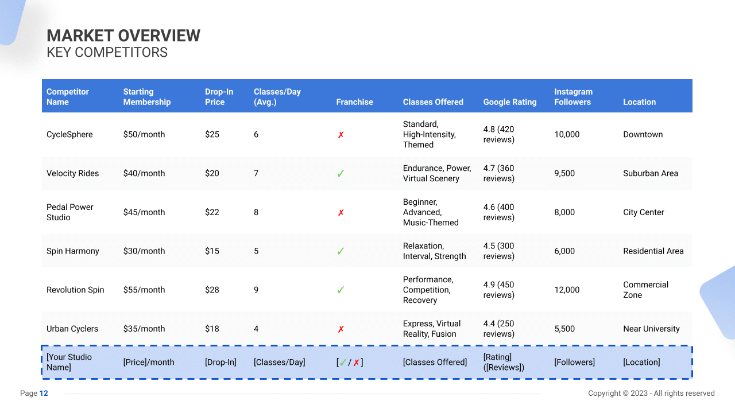Click the green checkmark for Revolution Spin
This screenshot has width=735, height=413.
coord(341,290)
